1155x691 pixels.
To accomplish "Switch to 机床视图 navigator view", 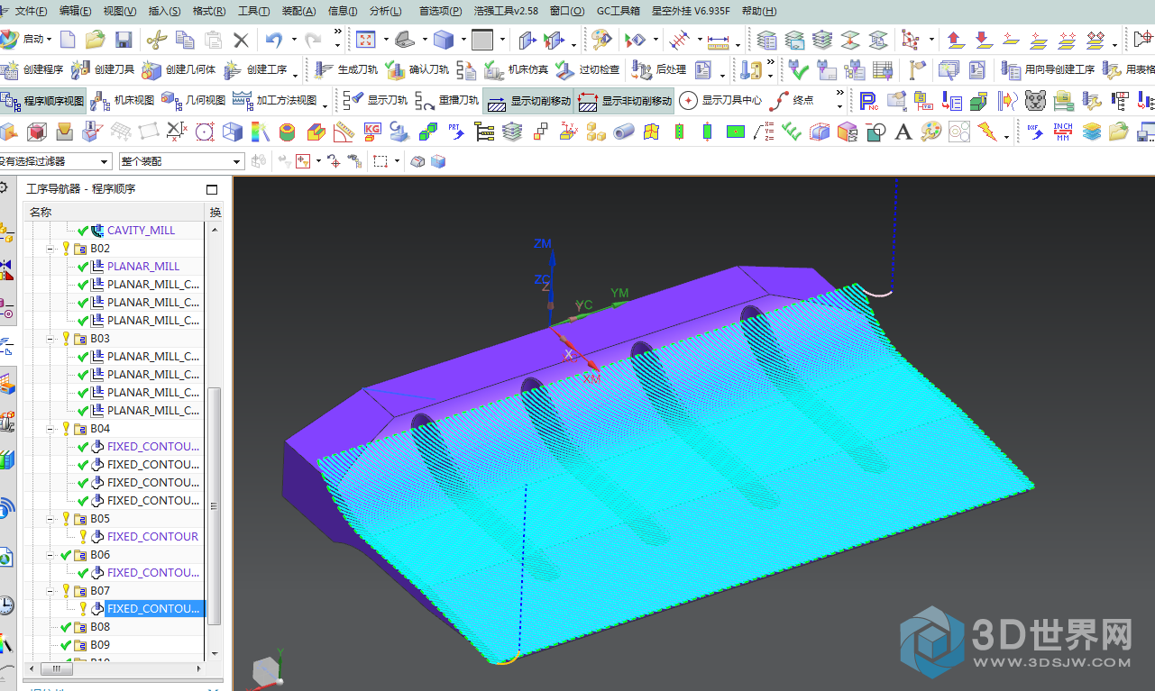I will click(x=123, y=101).
